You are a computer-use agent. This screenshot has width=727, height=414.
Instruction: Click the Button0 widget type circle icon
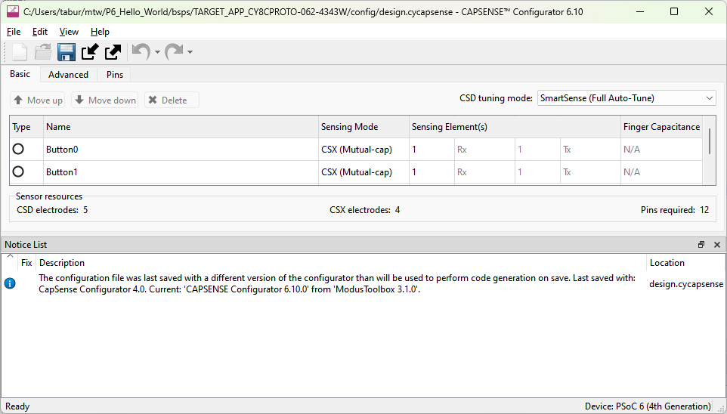(18, 149)
